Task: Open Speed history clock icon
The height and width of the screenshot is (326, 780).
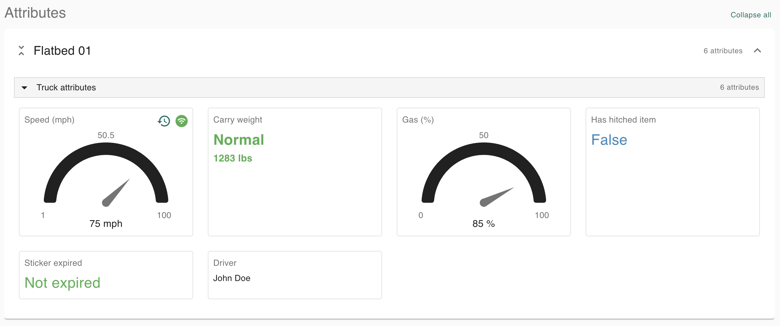Action: 164,121
